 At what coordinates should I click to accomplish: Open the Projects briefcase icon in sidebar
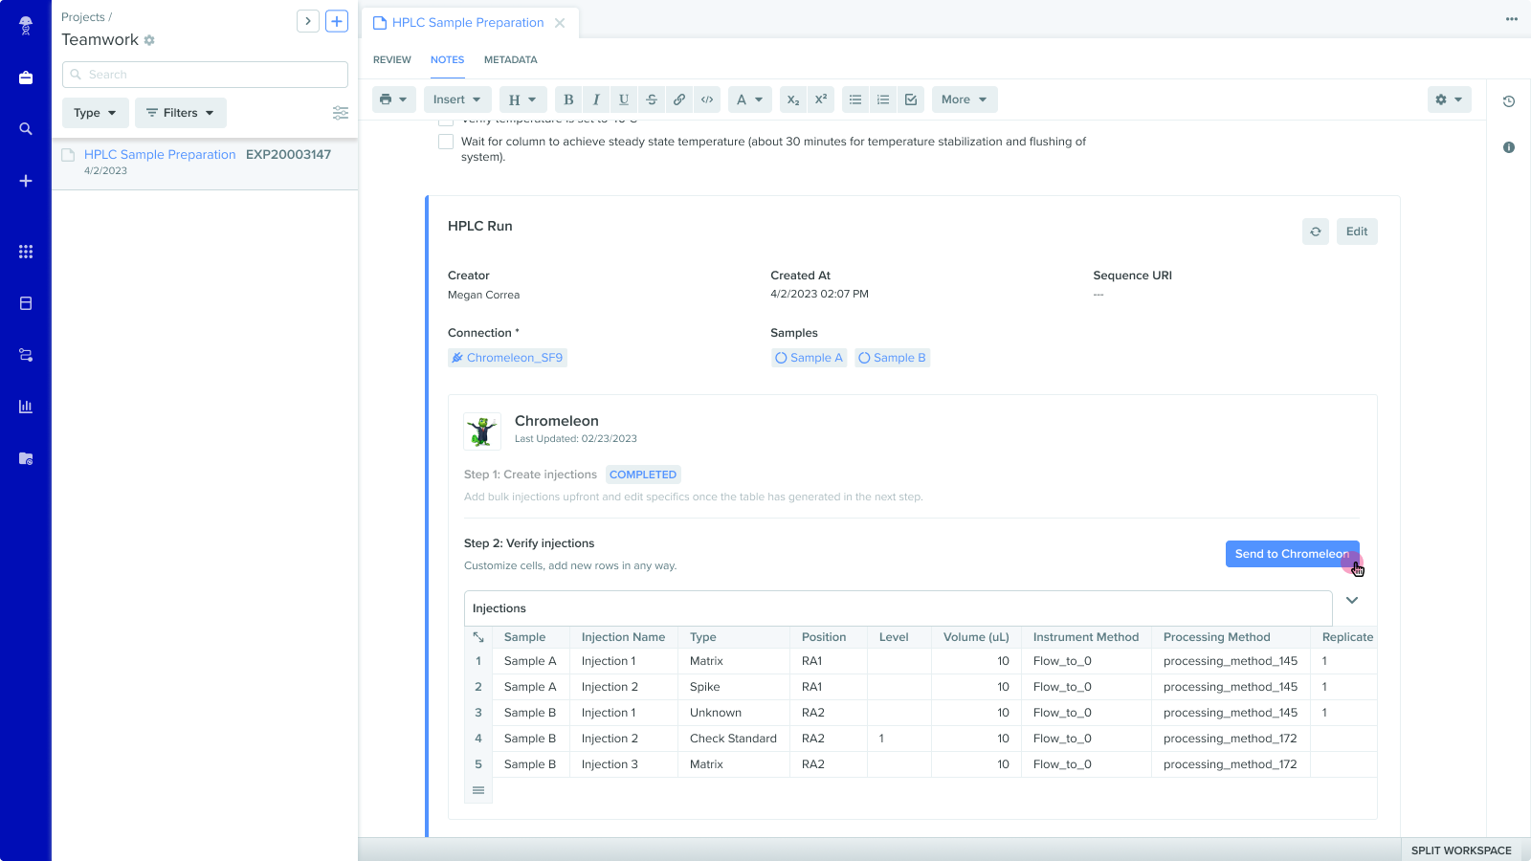pos(26,77)
